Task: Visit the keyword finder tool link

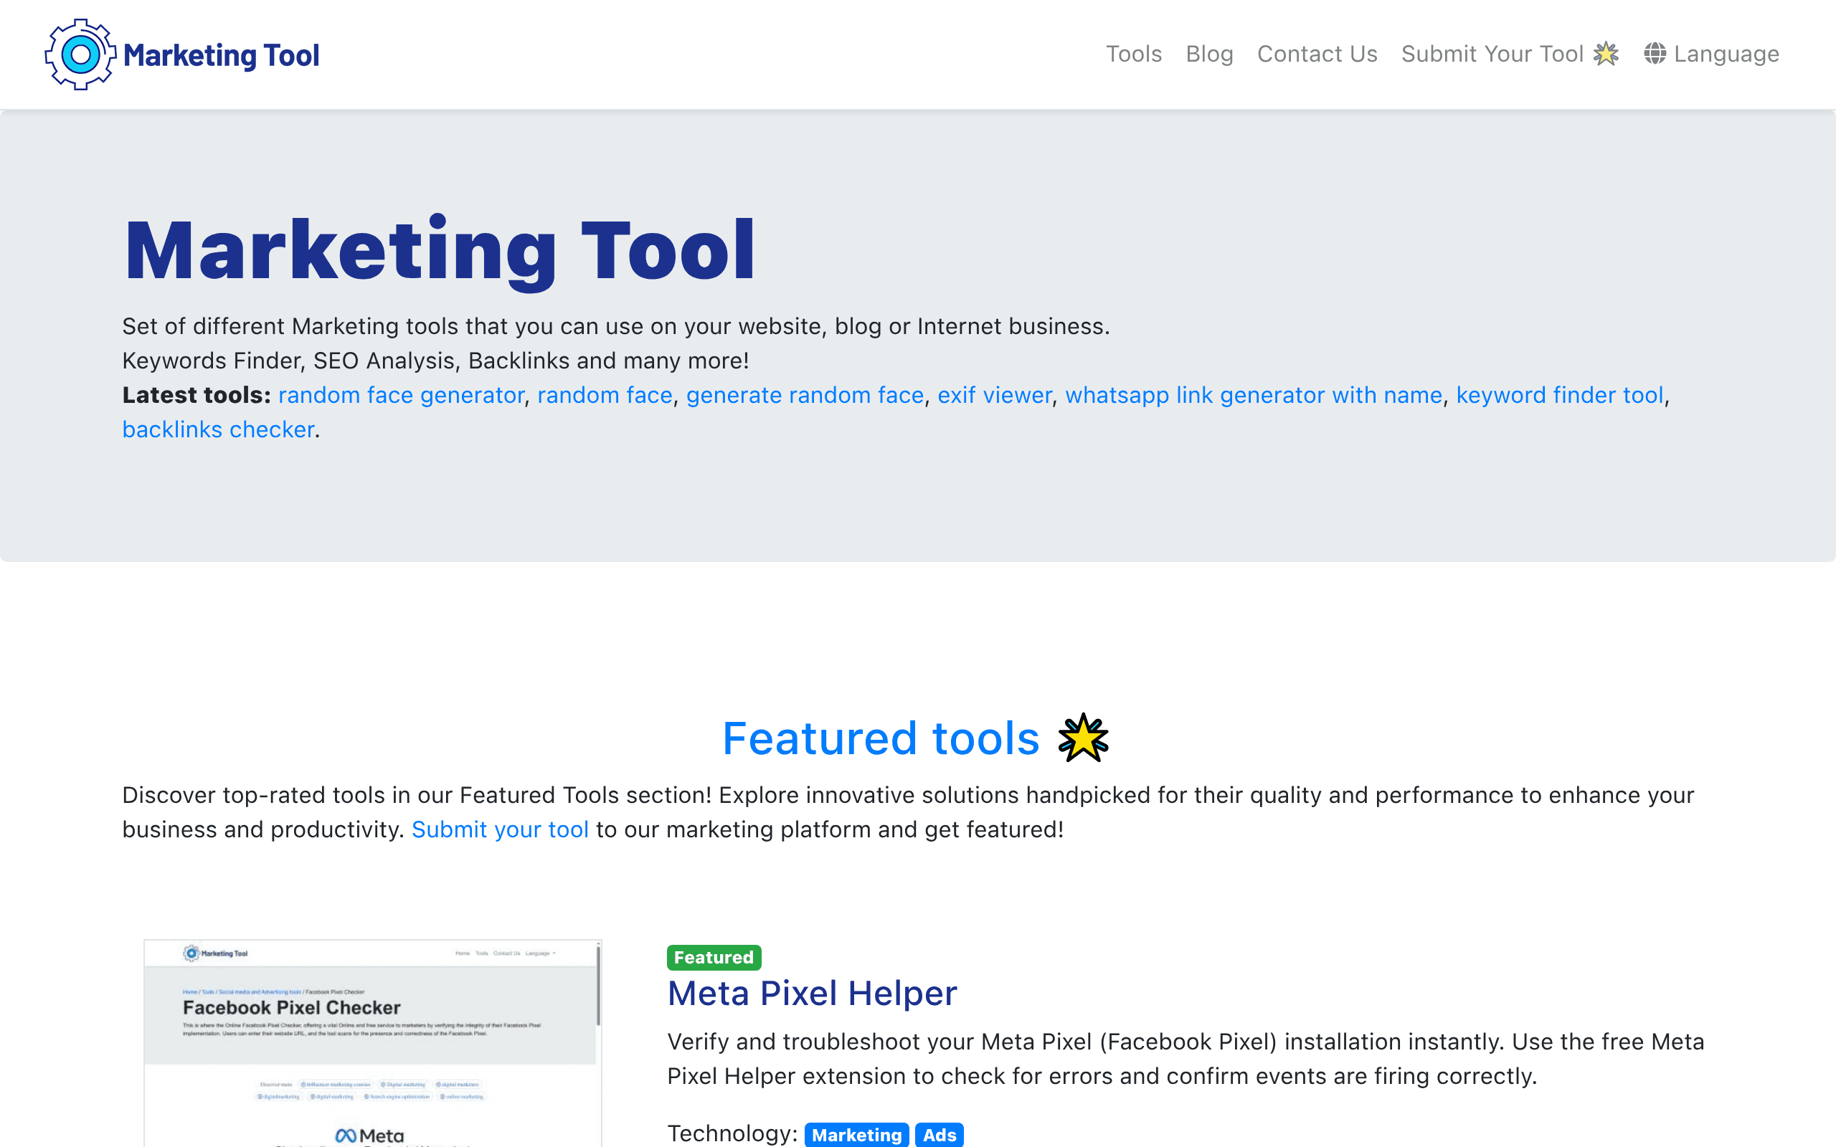Action: [x=1559, y=395]
